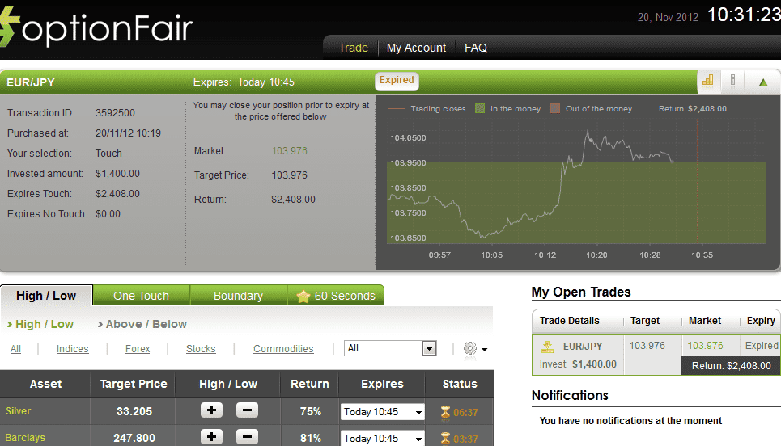Open the settings gear dropdown
The image size is (781, 446).
475,348
